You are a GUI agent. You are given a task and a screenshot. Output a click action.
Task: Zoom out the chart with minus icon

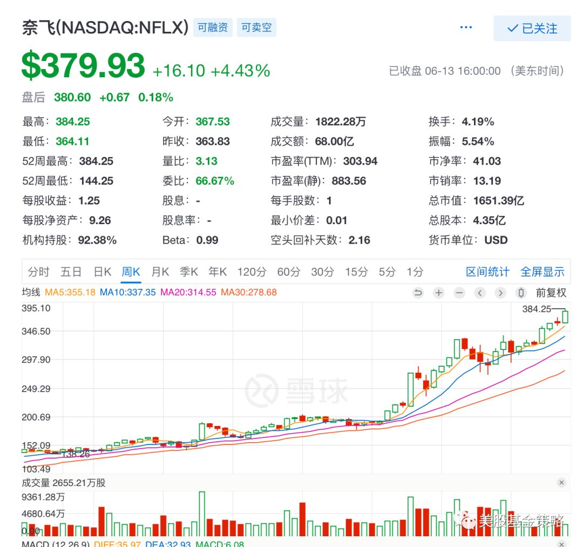[x=459, y=293]
